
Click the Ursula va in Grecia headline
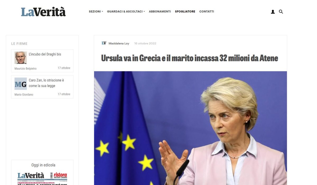pyautogui.click(x=190, y=58)
